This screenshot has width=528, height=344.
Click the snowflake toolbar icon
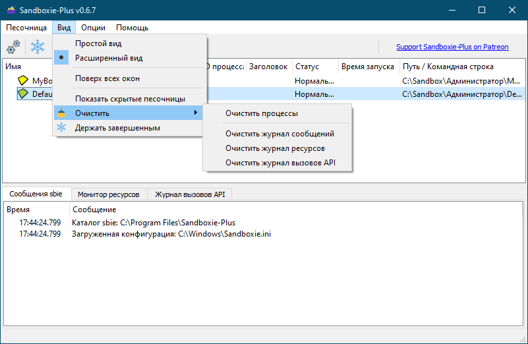(38, 47)
